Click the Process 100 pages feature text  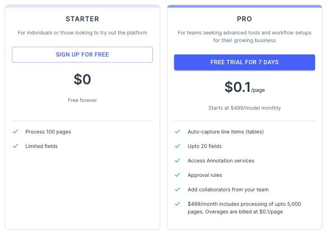(48, 132)
